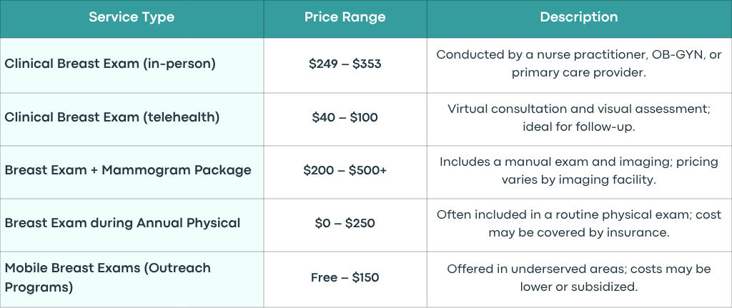Screen dimensions: 732x308
Task: Select the Breast Exam + Mammogram Package cell
Action: [x=132, y=172]
